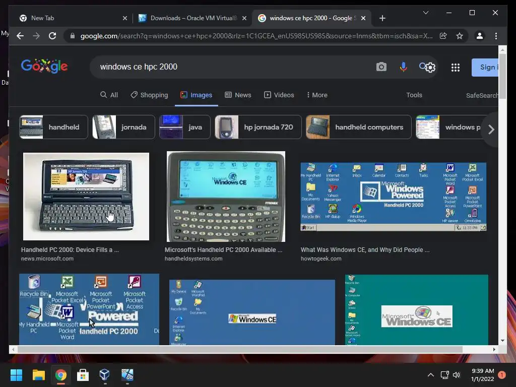Click the scroll down arrow of vertical scrollbar
516x387 pixels.
[x=502, y=341]
